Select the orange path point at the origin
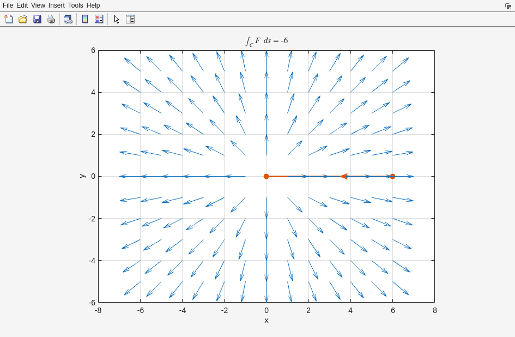The height and width of the screenshot is (337, 515). (266, 176)
